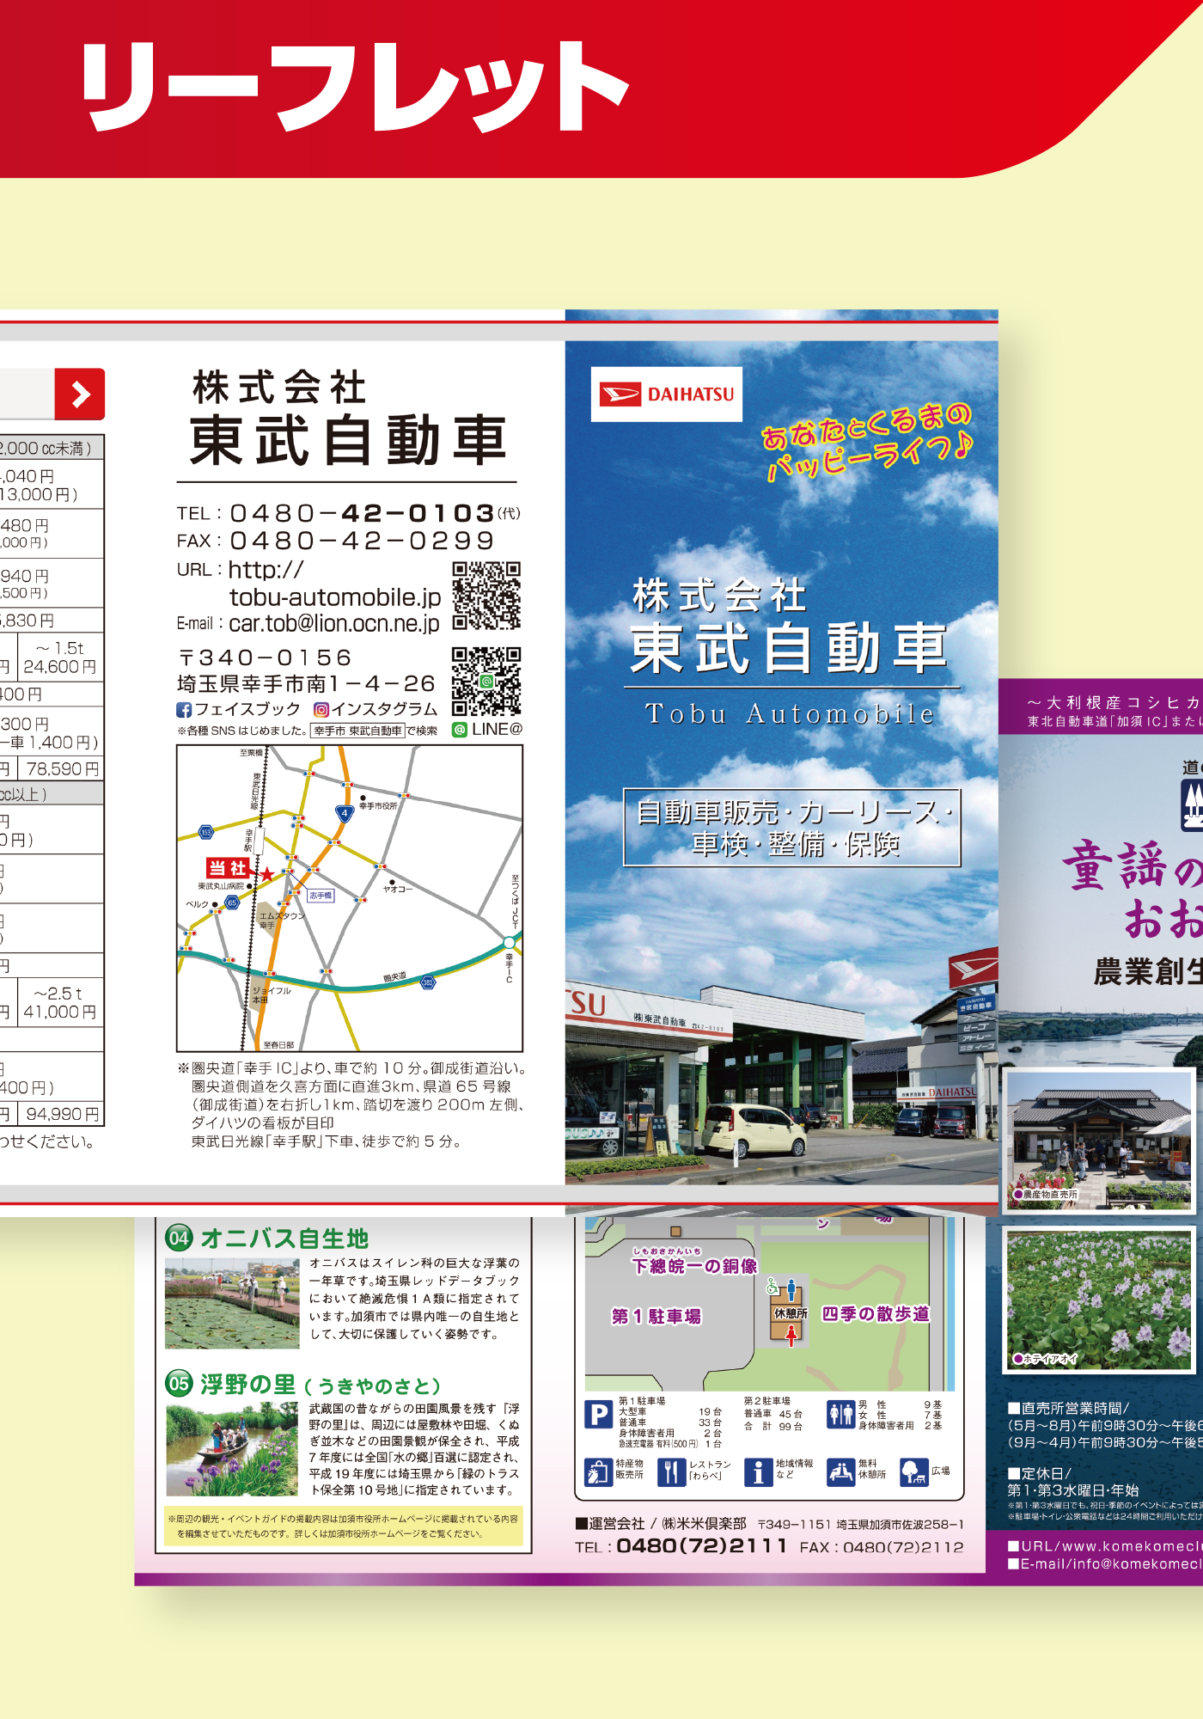The image size is (1203, 1719).
Task: Click the blue parking P icon
Action: click(x=598, y=1414)
